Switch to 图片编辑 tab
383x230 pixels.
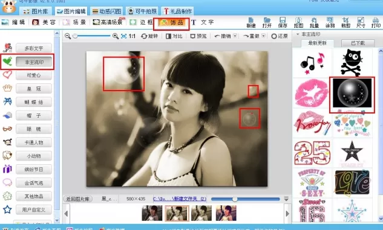[x=71, y=11]
